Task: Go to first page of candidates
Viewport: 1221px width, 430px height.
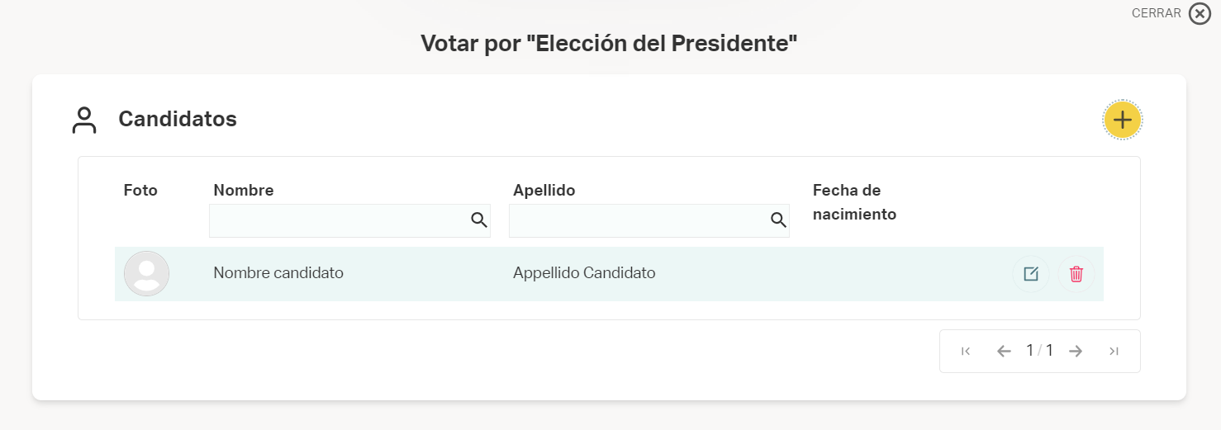Action: (966, 352)
